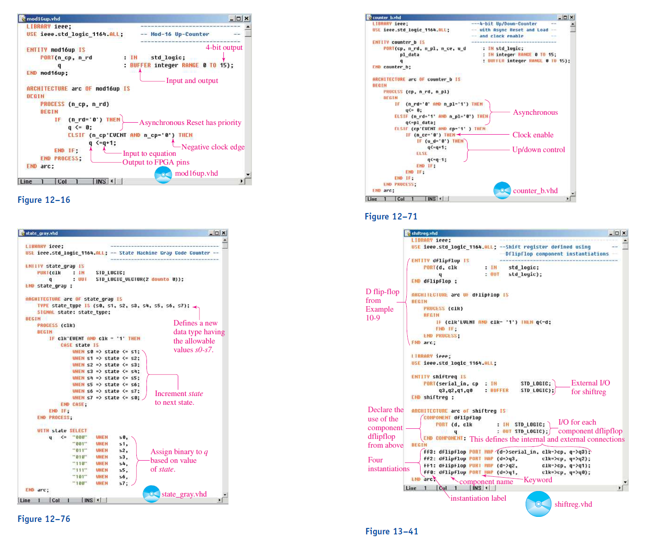Click the 'Figure 12–76' caption

pyautogui.click(x=44, y=519)
